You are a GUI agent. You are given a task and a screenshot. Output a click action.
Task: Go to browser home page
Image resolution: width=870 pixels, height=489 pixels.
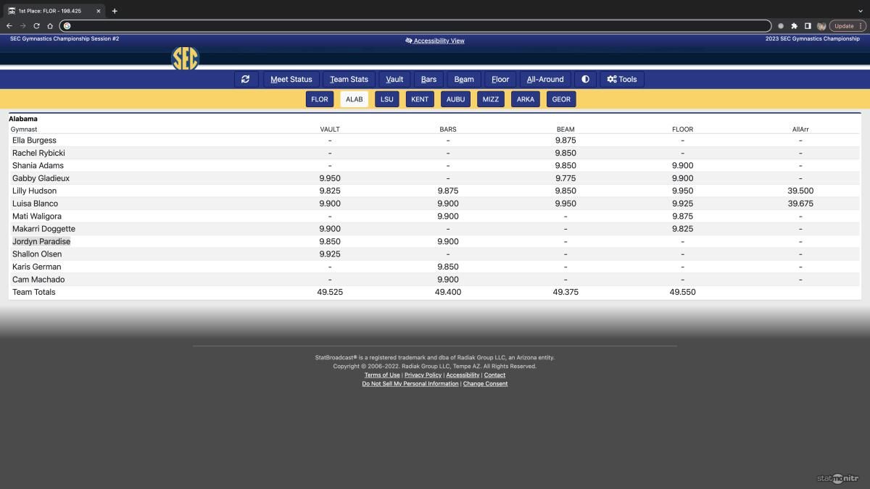coord(50,25)
